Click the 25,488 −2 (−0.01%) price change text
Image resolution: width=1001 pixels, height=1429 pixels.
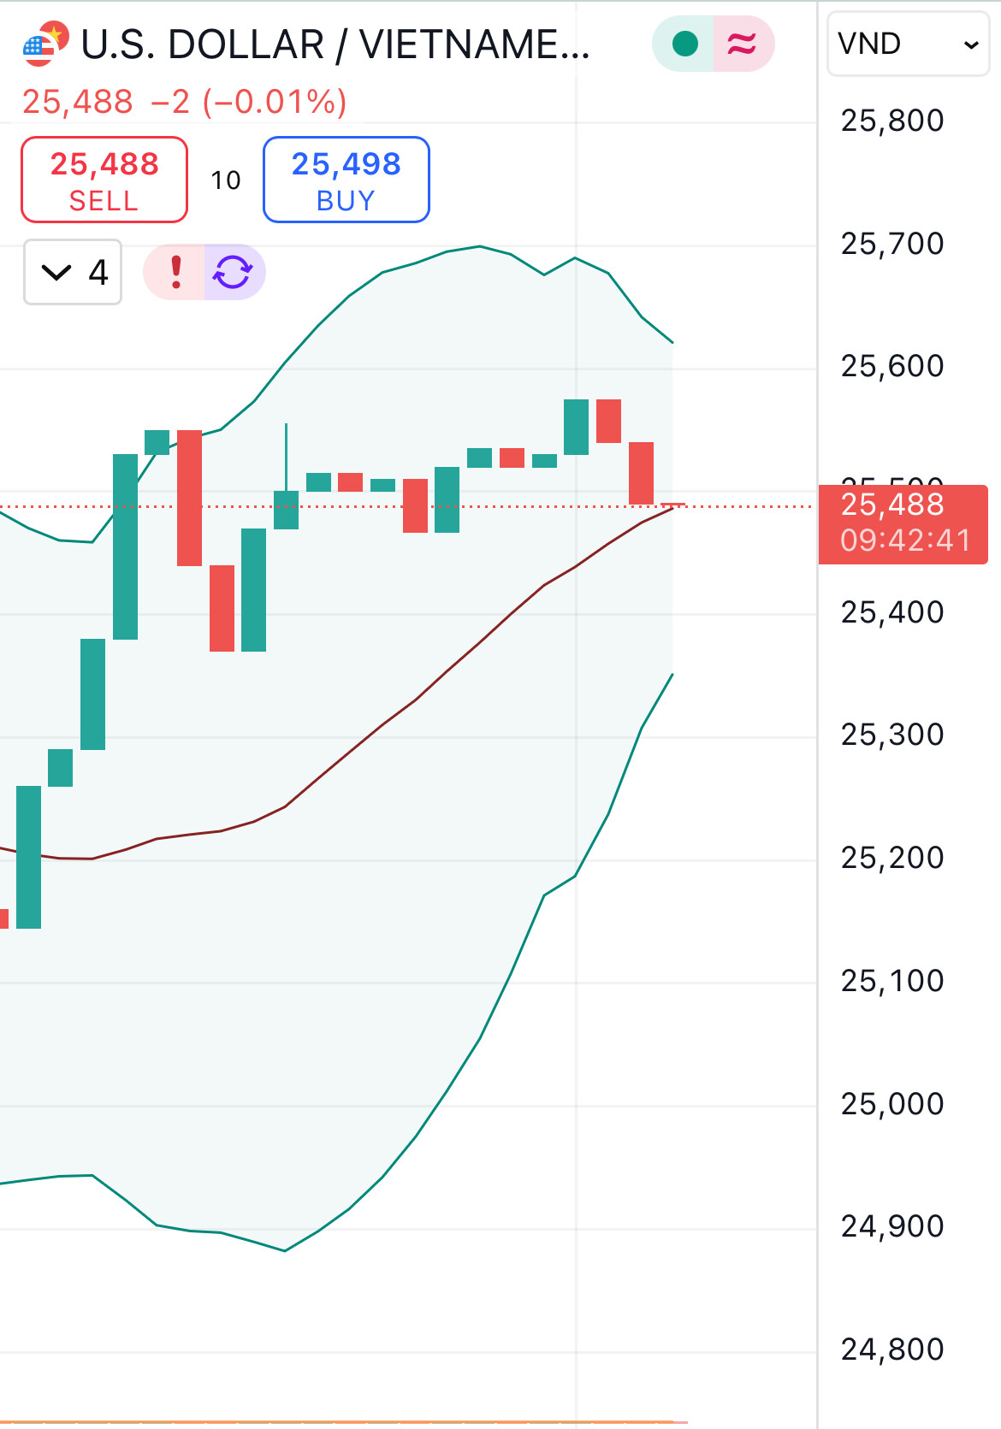pyautogui.click(x=185, y=103)
